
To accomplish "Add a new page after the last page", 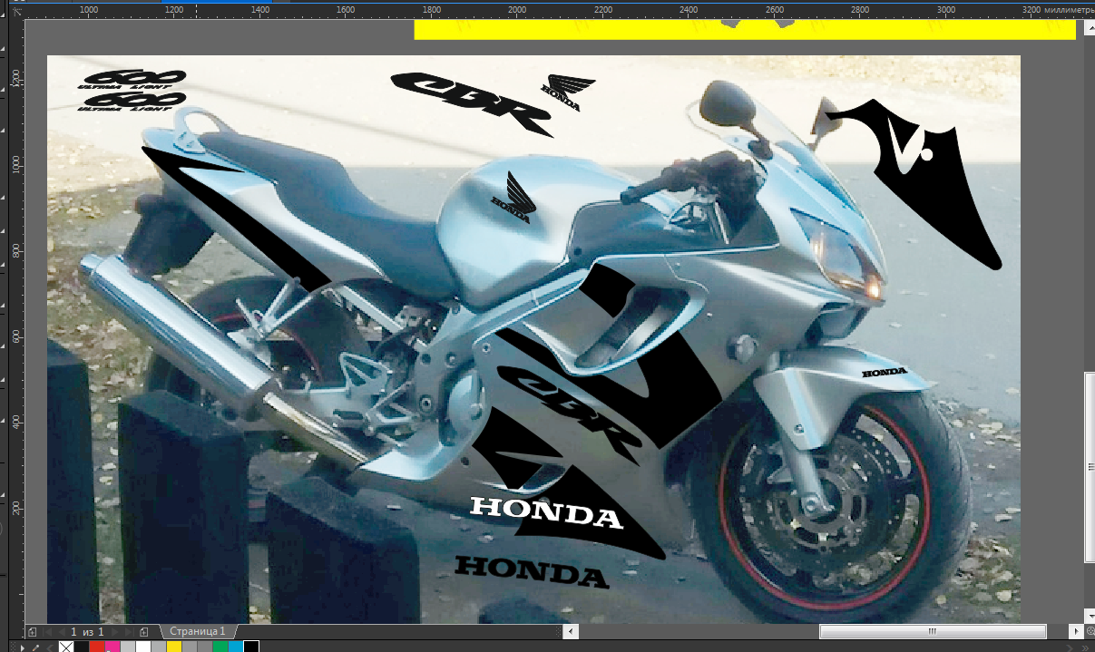I will coord(144,631).
